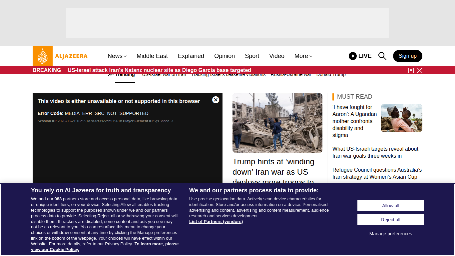Watch the LIVE stream
Screen dimensions: 455x256
[360, 56]
